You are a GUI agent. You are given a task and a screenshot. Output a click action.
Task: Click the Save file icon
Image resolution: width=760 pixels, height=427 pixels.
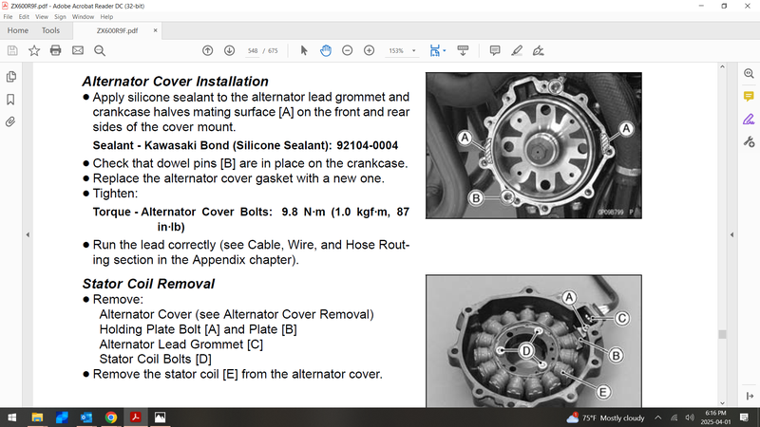pyautogui.click(x=12, y=50)
